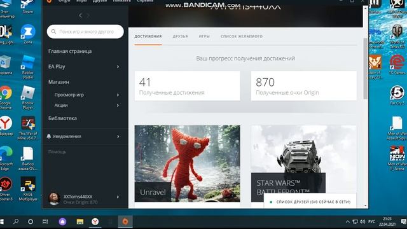
Task: Open the Star Wars Battlefront tile
Action: click(x=304, y=163)
